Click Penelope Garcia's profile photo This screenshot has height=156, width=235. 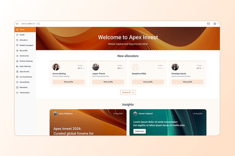point(175,67)
